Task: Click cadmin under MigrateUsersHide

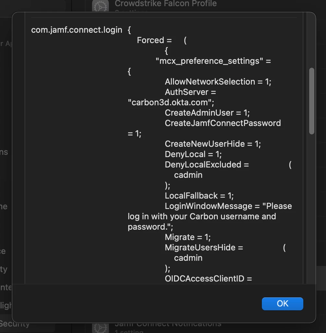Action: pyautogui.click(x=188, y=258)
